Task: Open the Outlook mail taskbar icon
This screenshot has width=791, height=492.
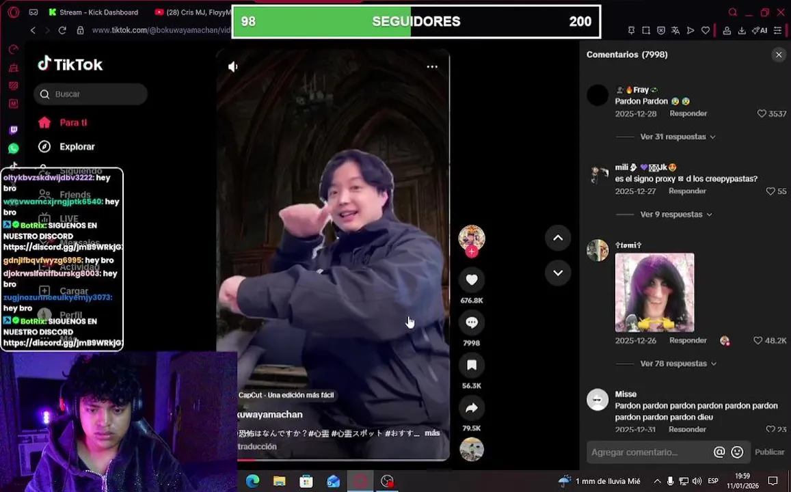Action: pos(333,481)
